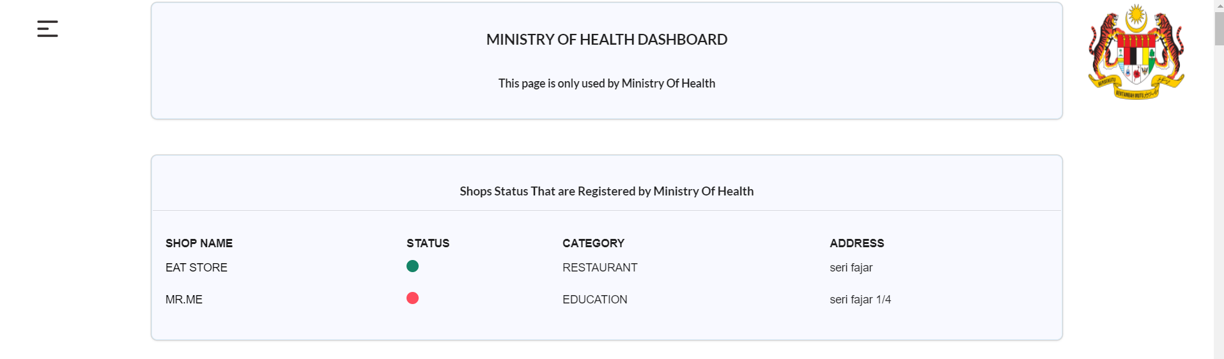Click the RESTAURANT category cell
The width and height of the screenshot is (1224, 359).
tap(600, 268)
